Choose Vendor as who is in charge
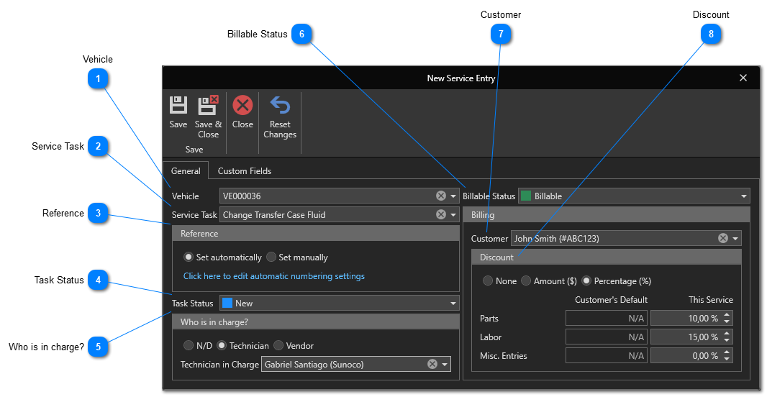This screenshot has width=767, height=397. pos(278,345)
